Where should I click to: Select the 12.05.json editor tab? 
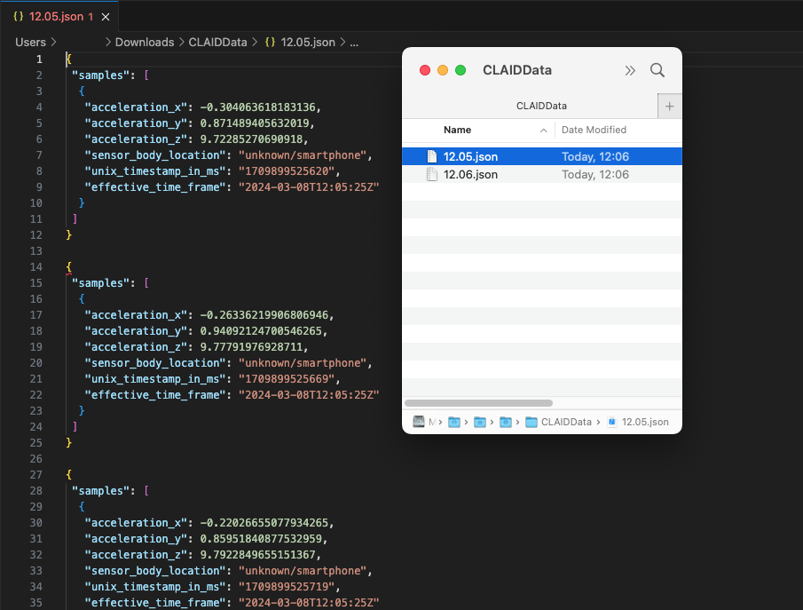[59, 16]
